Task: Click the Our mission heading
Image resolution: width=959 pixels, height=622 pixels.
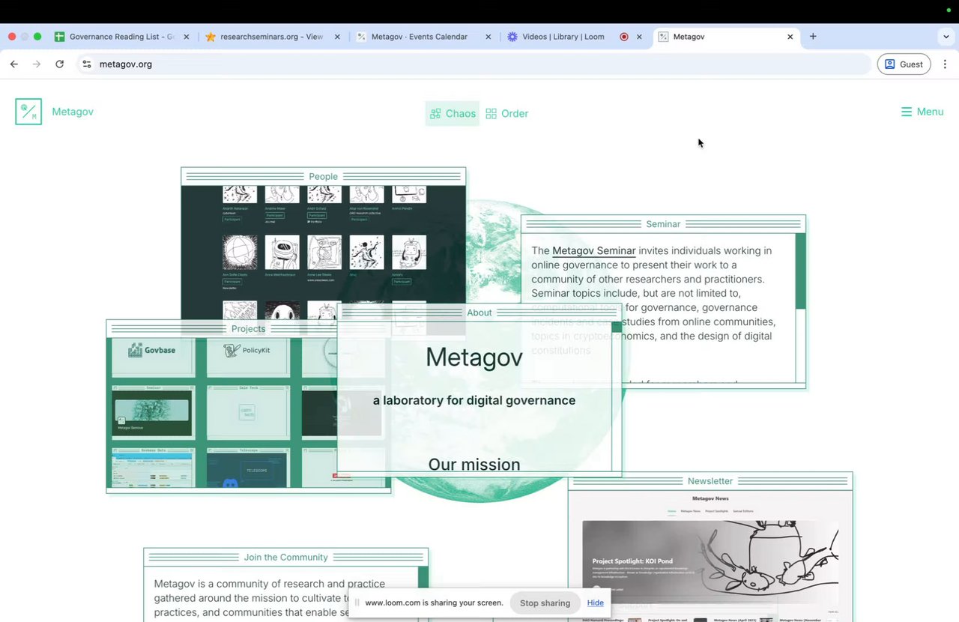Action: point(474,465)
